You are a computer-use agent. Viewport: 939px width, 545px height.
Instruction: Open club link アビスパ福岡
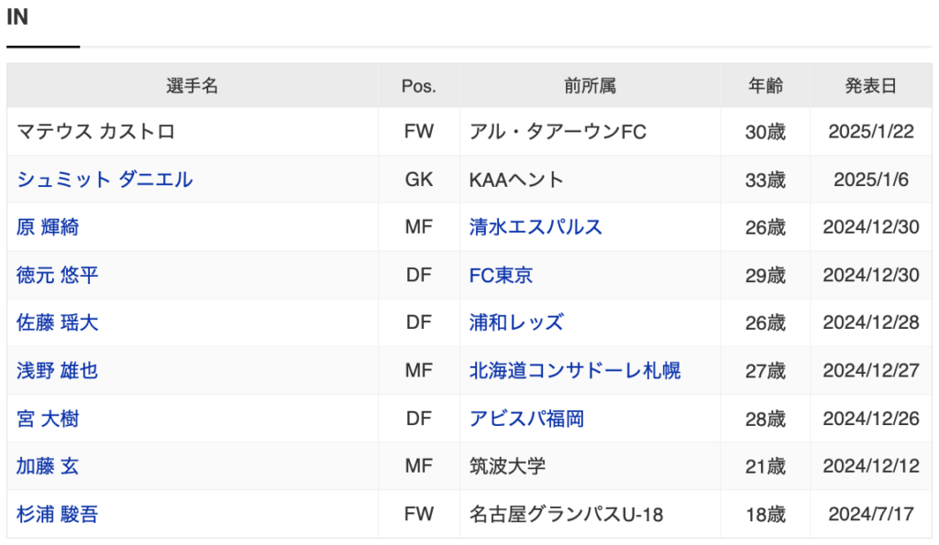pyautogui.click(x=526, y=419)
